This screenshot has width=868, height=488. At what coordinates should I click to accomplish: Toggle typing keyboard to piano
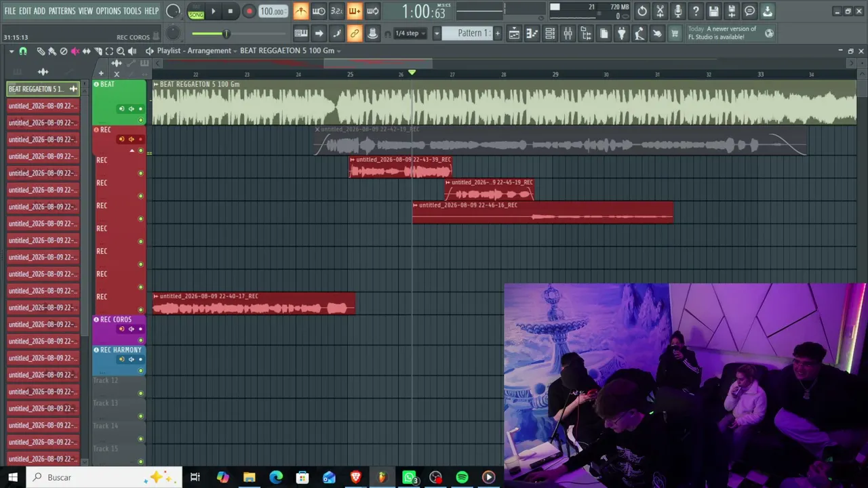pyautogui.click(x=300, y=33)
